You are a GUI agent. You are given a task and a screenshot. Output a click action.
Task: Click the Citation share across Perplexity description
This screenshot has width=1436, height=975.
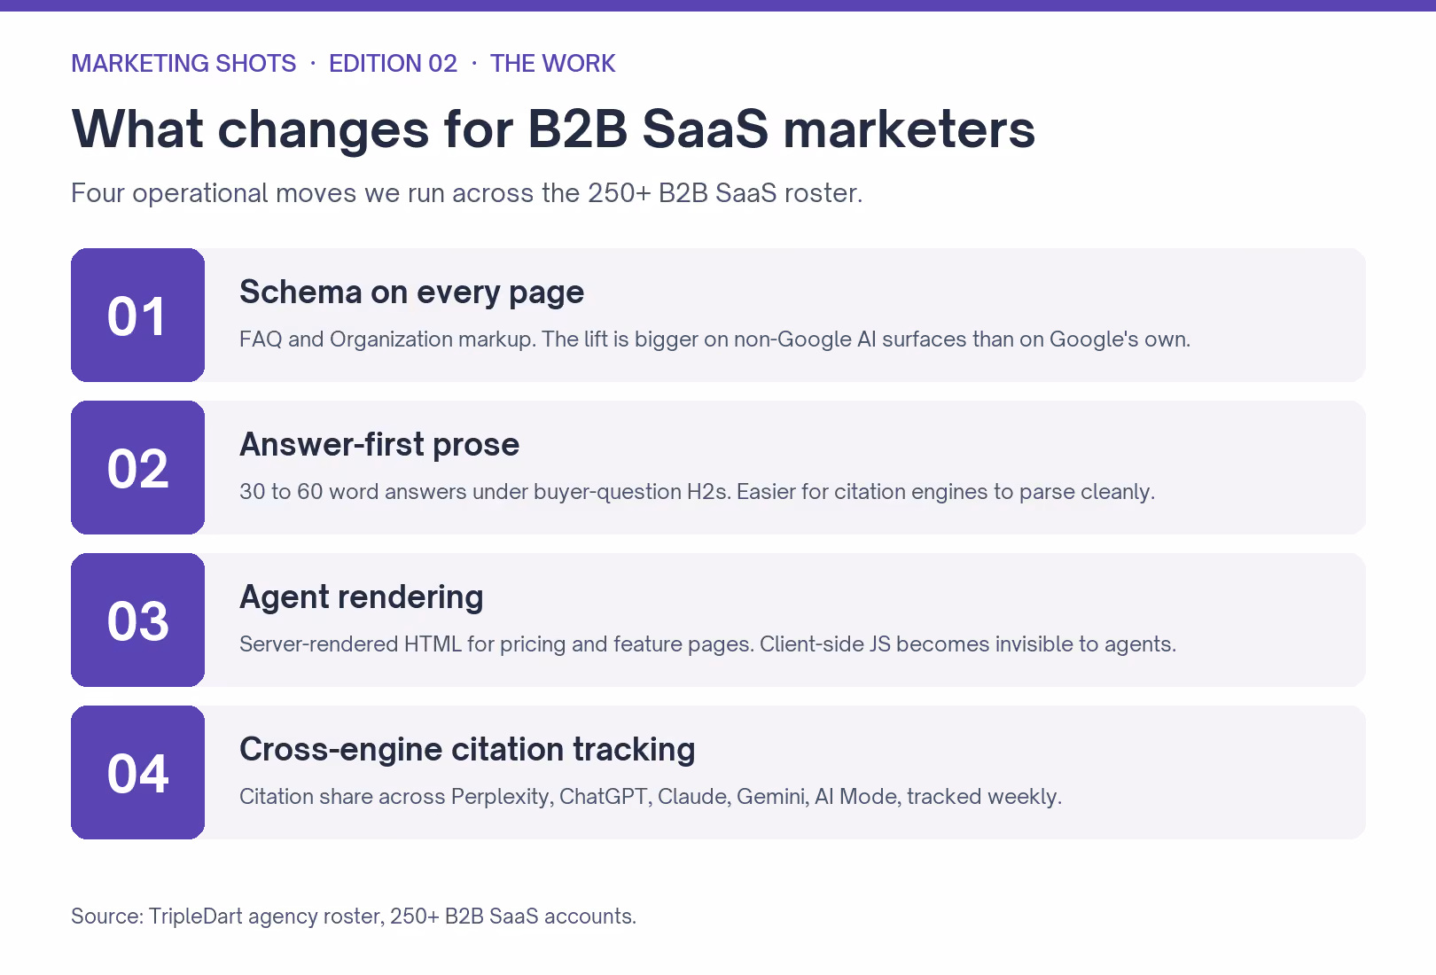651,797
